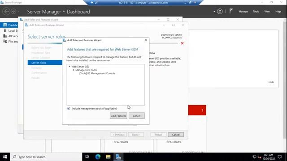Cancel the required features dialog
The height and width of the screenshot is (161, 287).
point(136,116)
